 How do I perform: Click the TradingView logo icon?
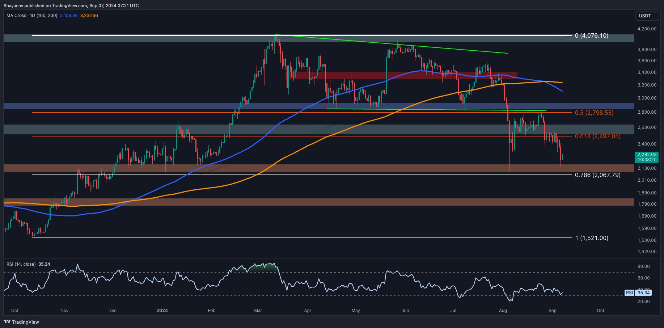(x=7, y=322)
